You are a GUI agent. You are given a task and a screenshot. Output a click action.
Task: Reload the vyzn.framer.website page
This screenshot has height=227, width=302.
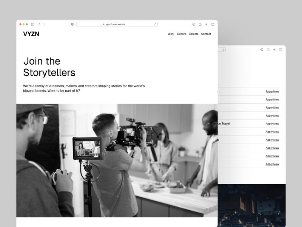155,24
